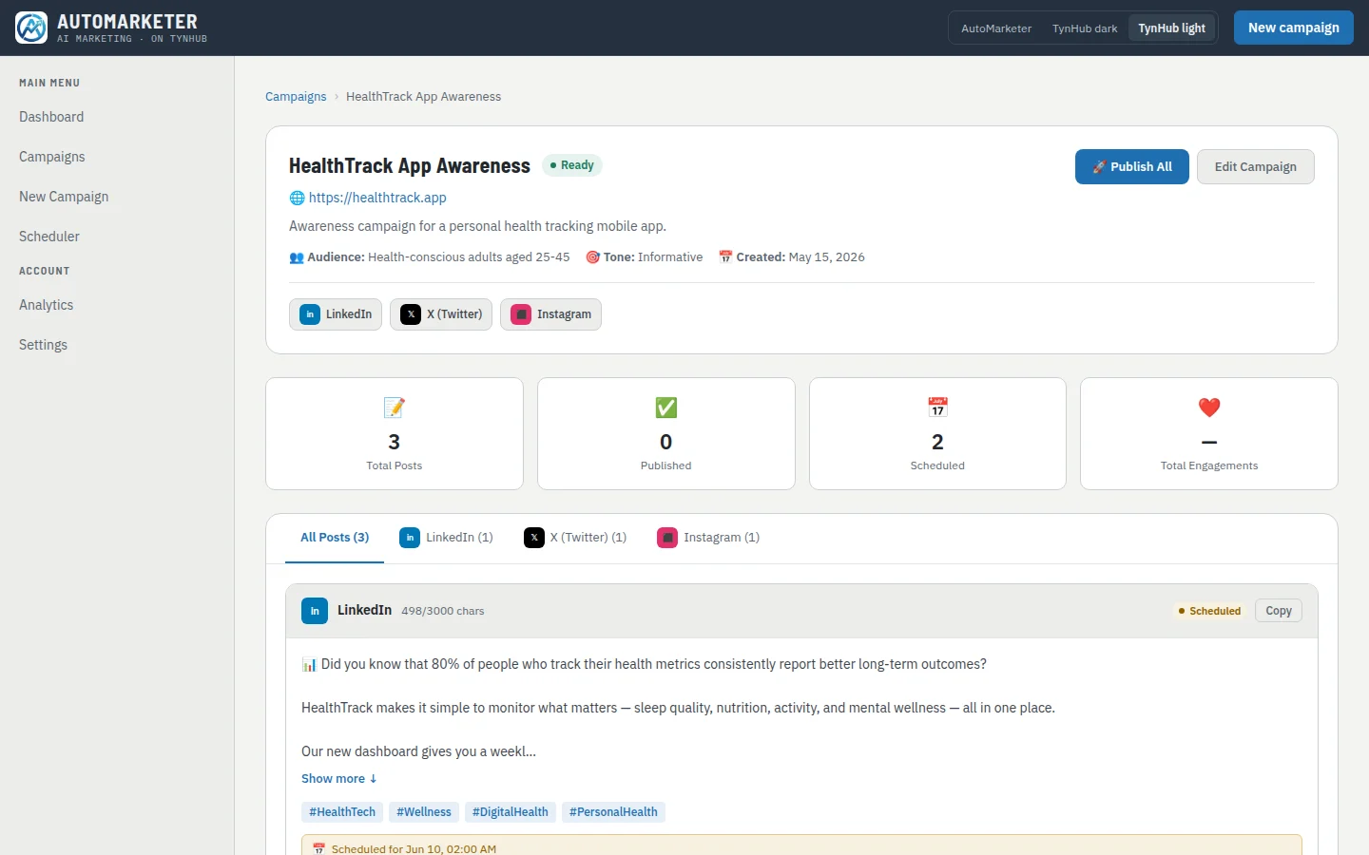Switch to the Instagram (1) tab

click(x=708, y=538)
